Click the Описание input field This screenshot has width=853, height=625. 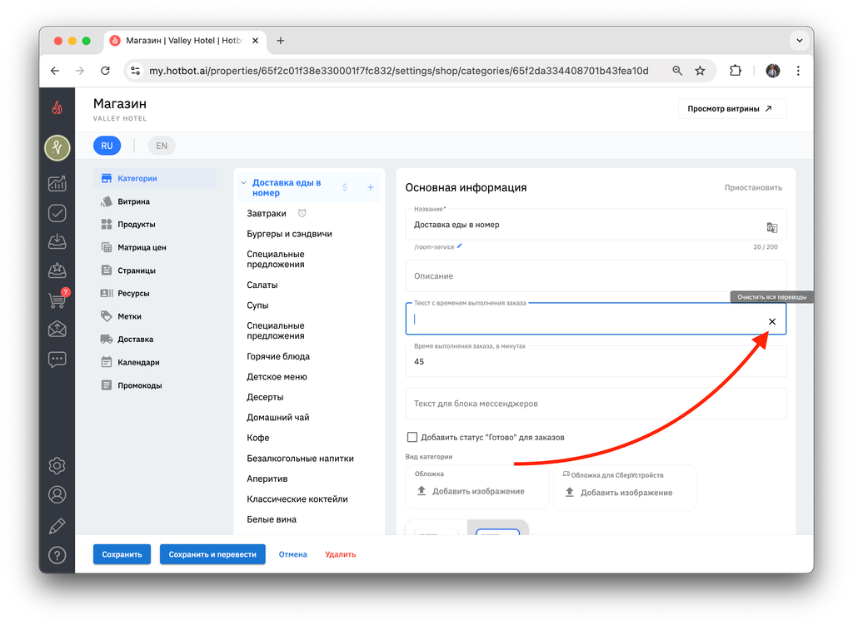pos(596,276)
